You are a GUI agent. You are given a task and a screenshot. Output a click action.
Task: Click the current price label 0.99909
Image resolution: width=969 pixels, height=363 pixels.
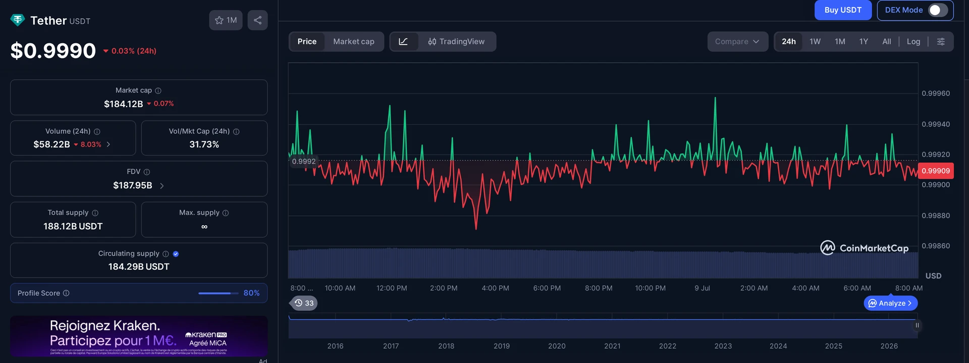[x=936, y=171]
